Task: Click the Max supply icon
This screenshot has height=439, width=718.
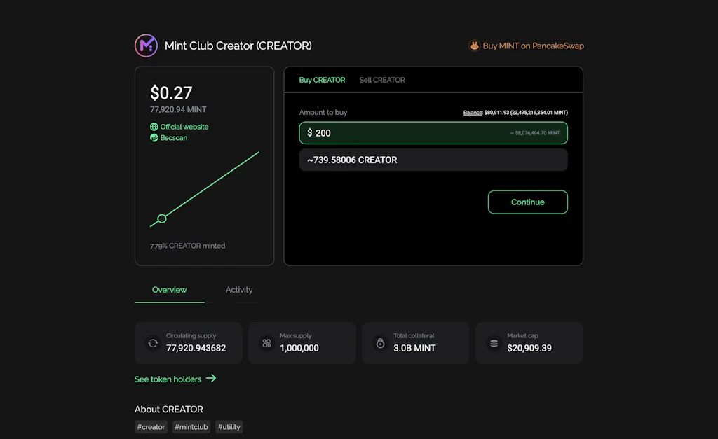Action: [266, 343]
